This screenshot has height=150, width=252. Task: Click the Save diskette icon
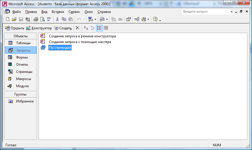(x=21, y=20)
